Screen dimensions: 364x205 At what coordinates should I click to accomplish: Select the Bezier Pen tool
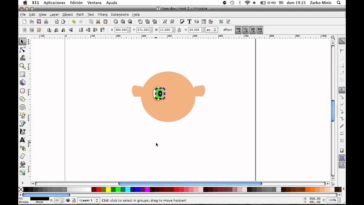coord(22,124)
